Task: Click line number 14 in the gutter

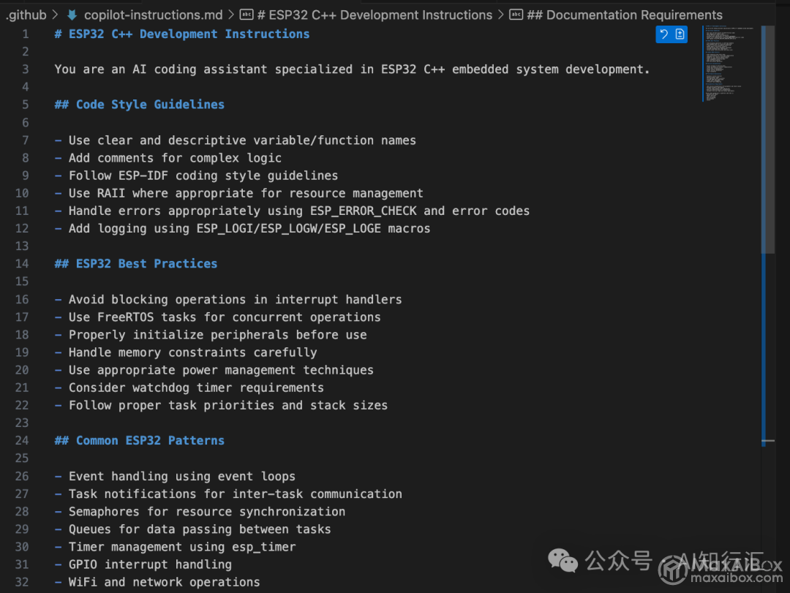Action: [x=22, y=263]
